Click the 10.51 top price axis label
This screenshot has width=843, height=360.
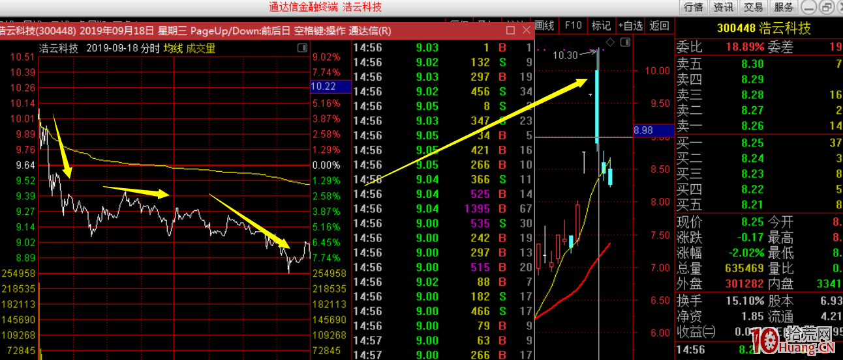(22, 57)
